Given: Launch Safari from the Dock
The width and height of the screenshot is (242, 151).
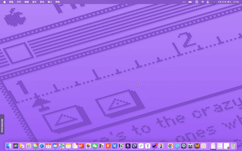Looking at the screenshot, I should (x=42, y=146).
